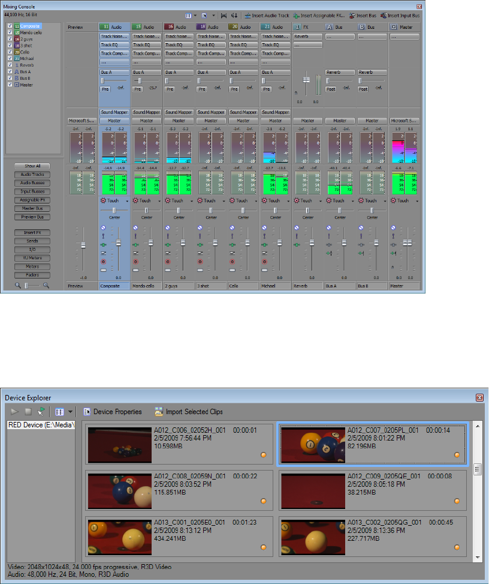This screenshot has height=584, width=489.
Task: Uncheck the Composite track checkbox
Action: pyautogui.click(x=10, y=26)
